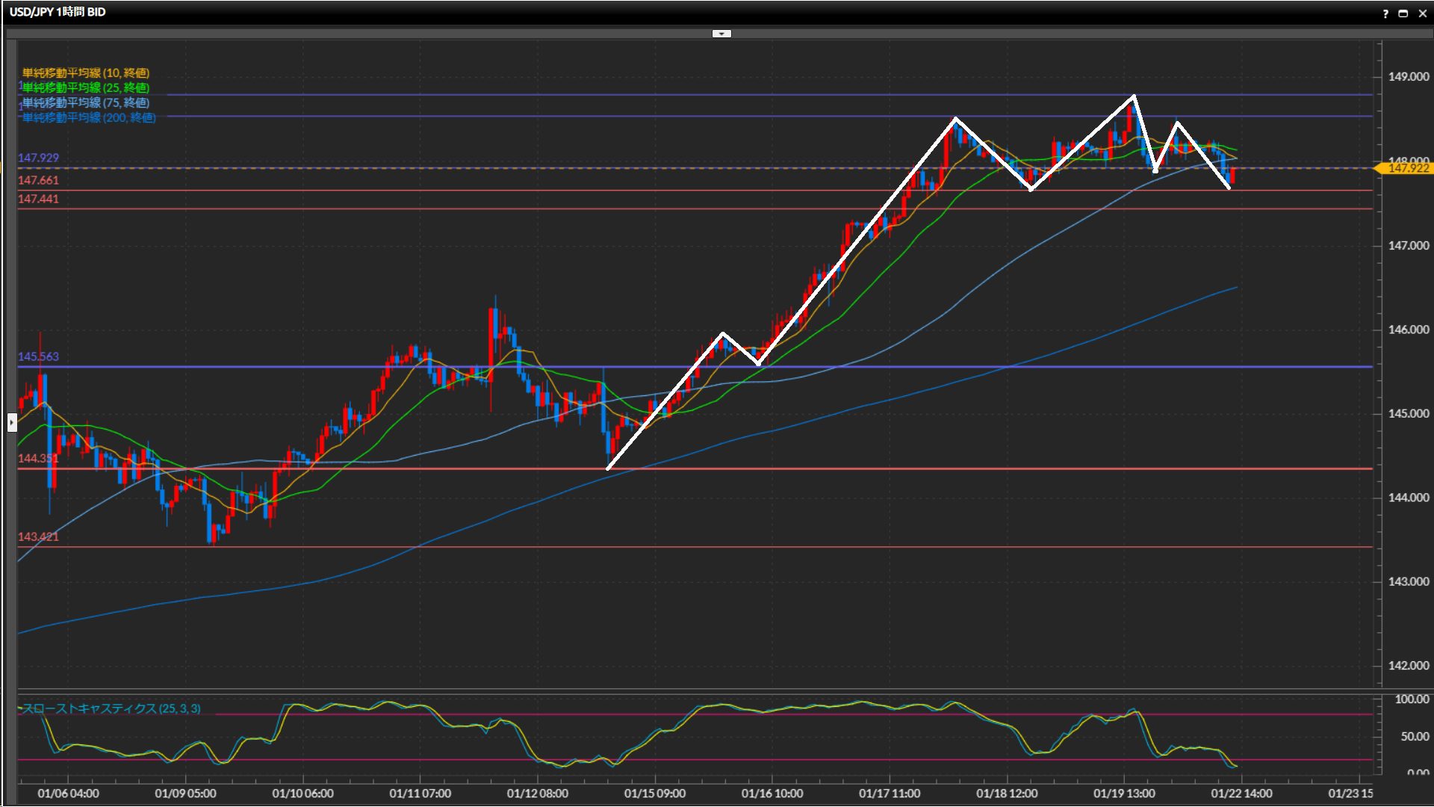Click the help question mark icon

1385,13
